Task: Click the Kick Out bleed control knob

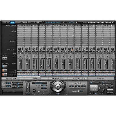Action: coord(41,49)
